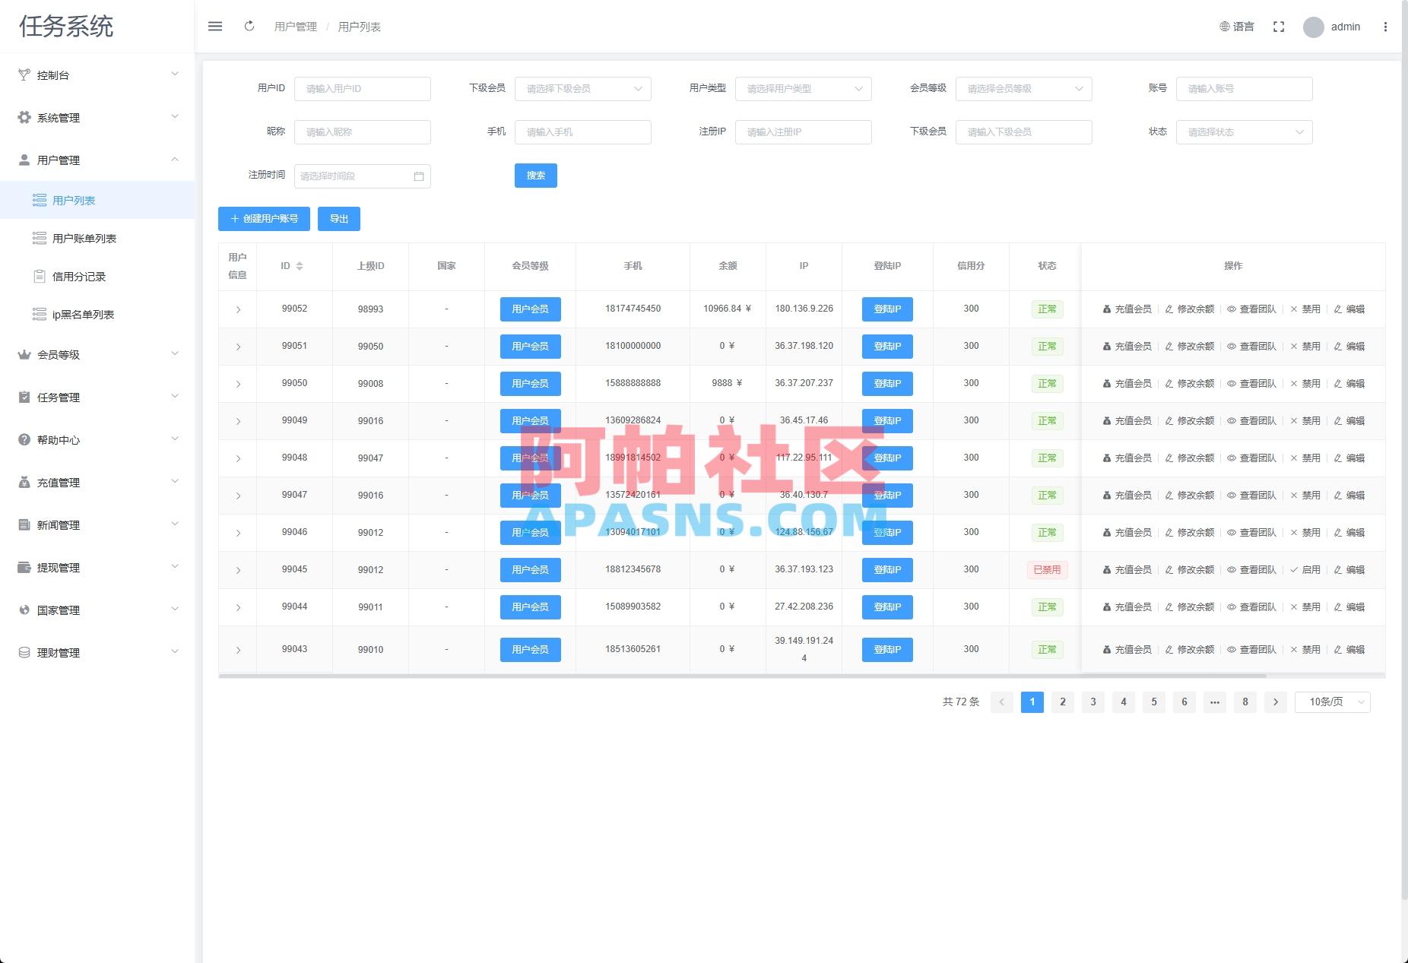Click the admin avatar

pyautogui.click(x=1312, y=26)
